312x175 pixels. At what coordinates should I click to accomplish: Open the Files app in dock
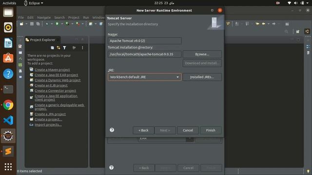(8, 12)
